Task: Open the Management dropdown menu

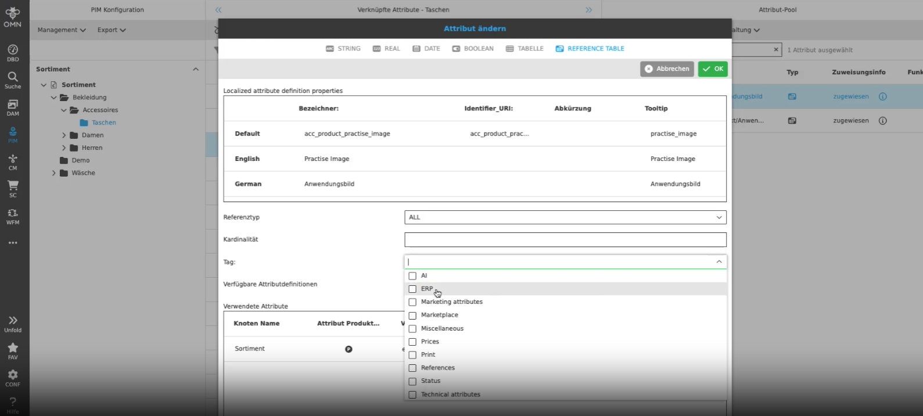Action: click(62, 30)
